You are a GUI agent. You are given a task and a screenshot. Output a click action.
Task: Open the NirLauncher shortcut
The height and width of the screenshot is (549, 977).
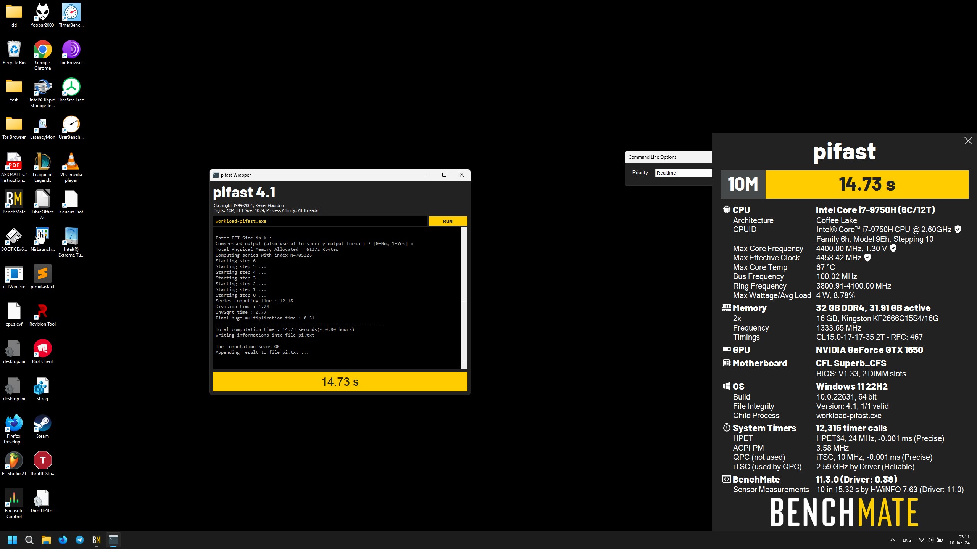tap(42, 239)
